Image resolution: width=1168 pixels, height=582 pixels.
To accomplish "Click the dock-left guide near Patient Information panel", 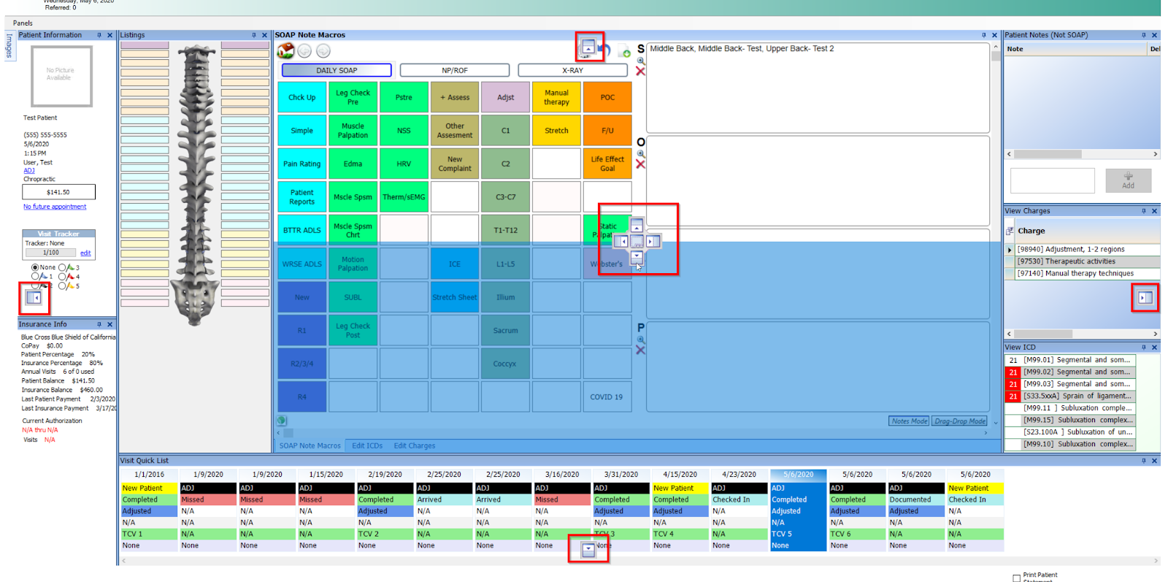I will 34,297.
